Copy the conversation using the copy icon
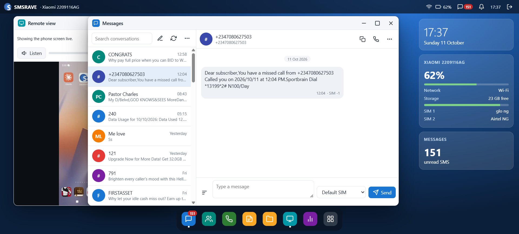 point(362,39)
